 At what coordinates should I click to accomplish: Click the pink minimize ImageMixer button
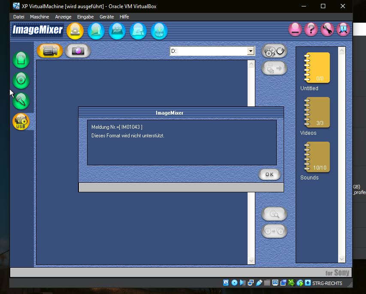295,30
